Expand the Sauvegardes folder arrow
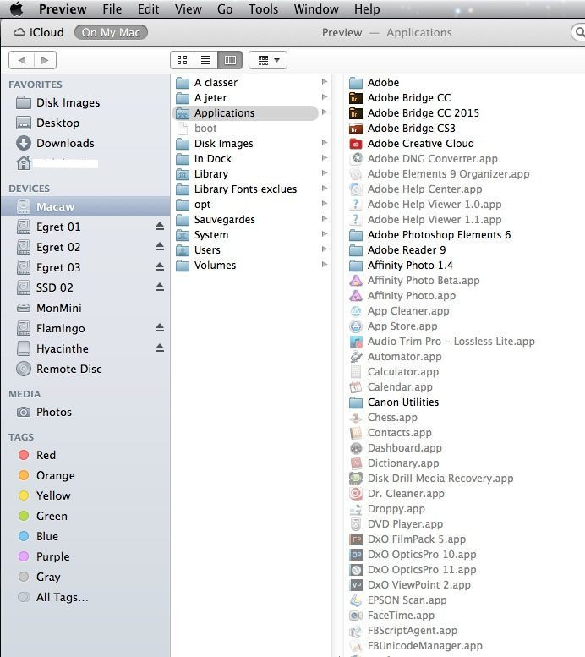Viewport: 585px width, 657px height. [x=325, y=219]
